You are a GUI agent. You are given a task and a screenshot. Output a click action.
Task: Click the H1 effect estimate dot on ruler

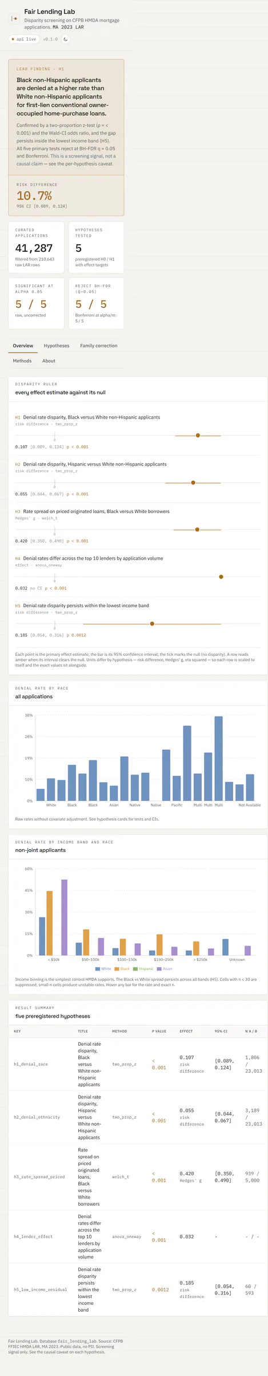(x=198, y=435)
